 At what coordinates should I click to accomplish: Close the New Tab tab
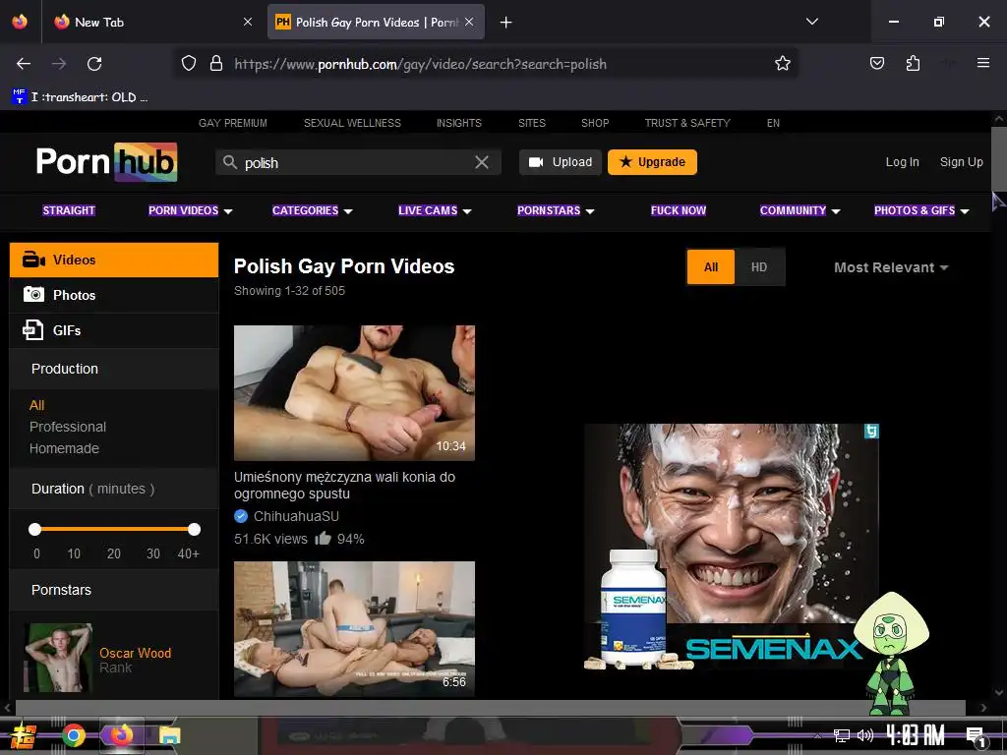(x=248, y=22)
